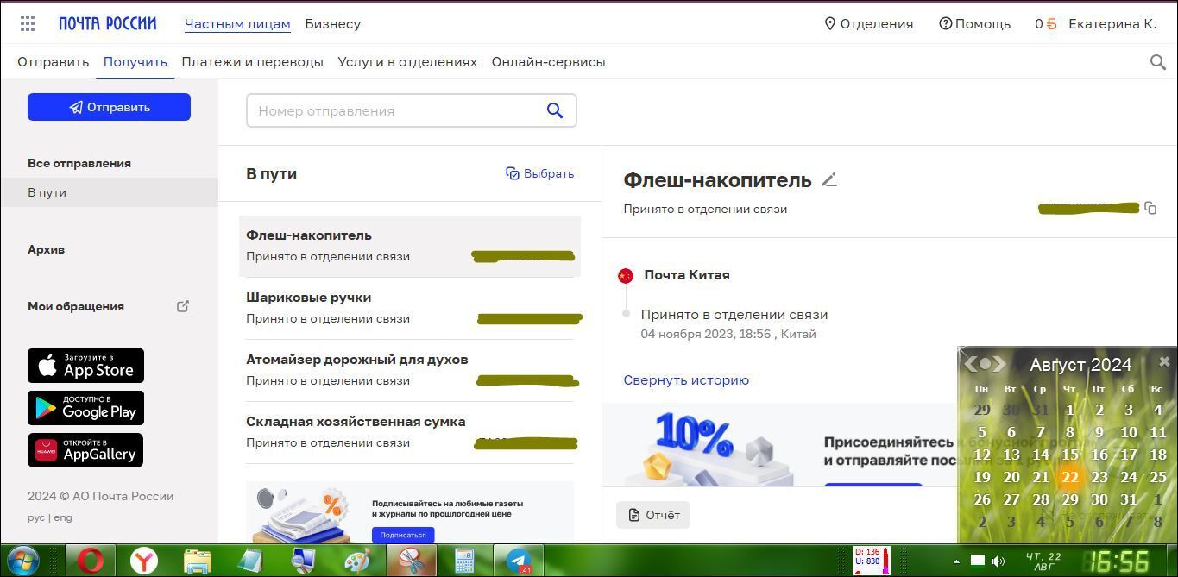Click the Отчёт button
The height and width of the screenshot is (577, 1178).
click(653, 515)
